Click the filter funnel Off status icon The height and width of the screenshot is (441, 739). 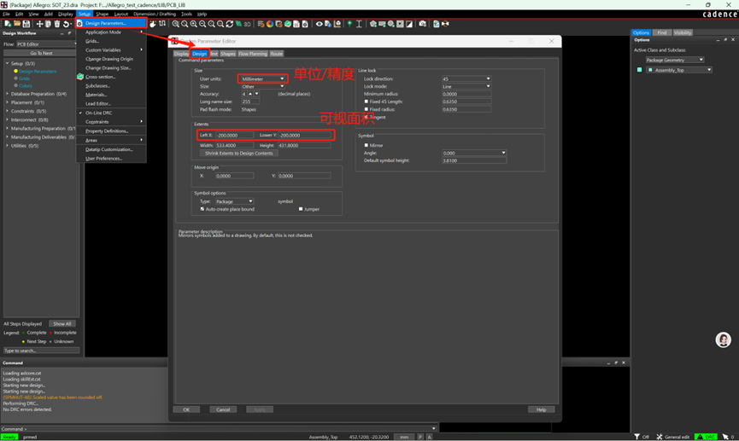(637, 437)
